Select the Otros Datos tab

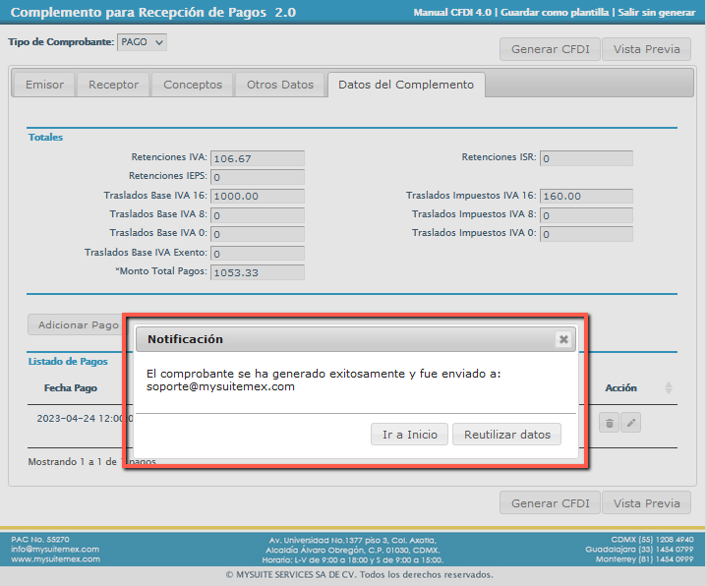tap(280, 85)
